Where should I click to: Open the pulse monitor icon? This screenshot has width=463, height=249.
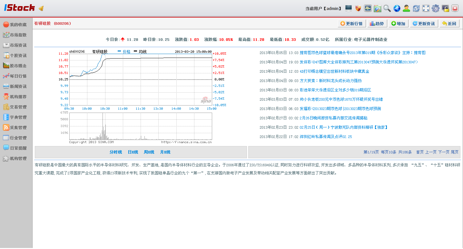click(368, 8)
